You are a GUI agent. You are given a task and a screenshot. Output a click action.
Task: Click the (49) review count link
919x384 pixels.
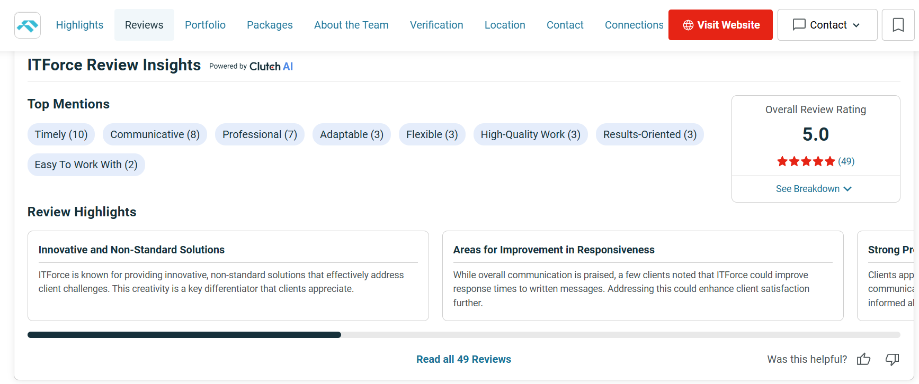[846, 161]
